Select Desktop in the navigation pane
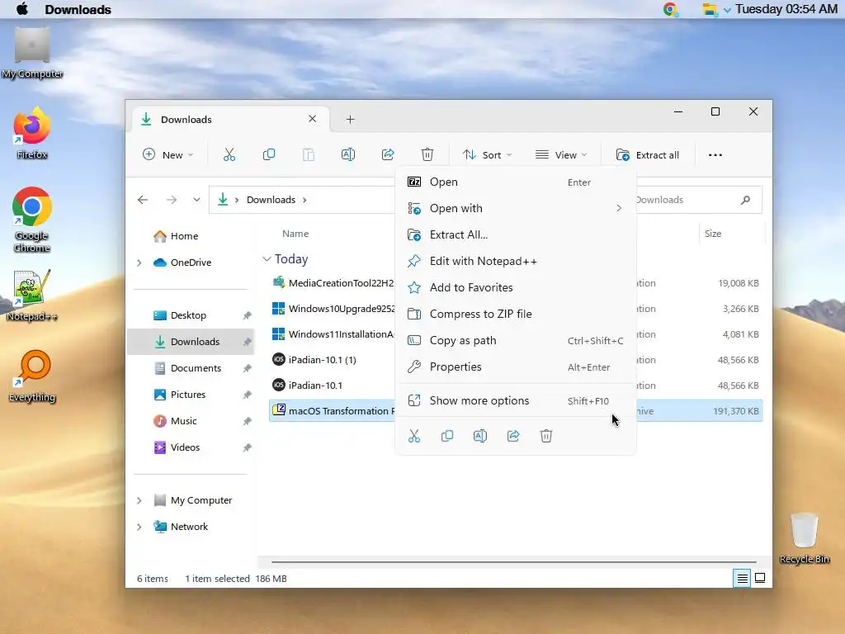Screen dimensions: 845x634 click(191, 315)
